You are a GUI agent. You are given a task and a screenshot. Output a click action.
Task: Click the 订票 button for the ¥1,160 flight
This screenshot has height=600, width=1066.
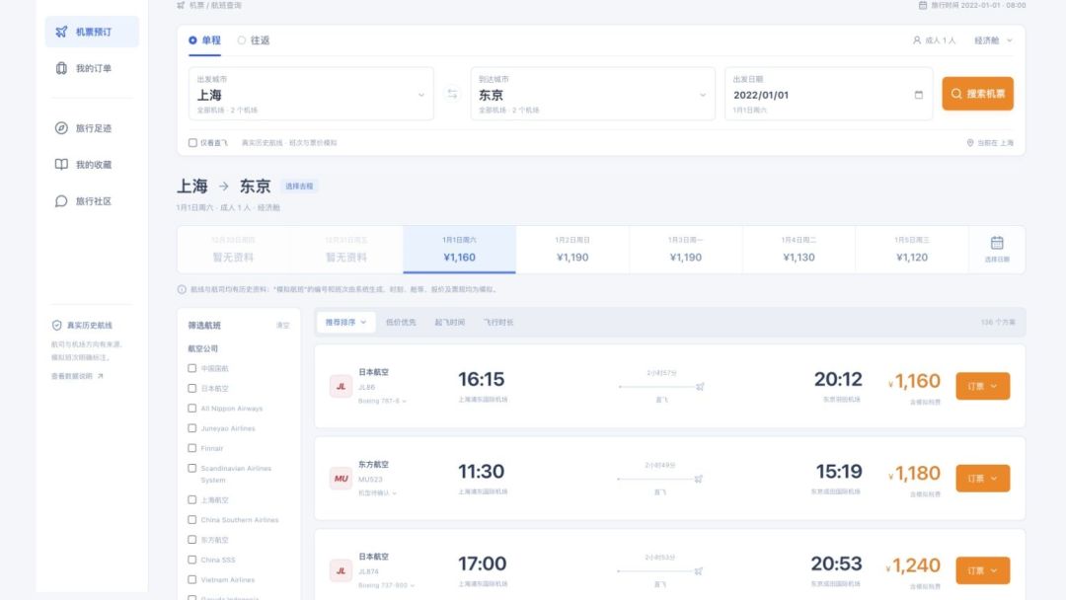(x=982, y=386)
